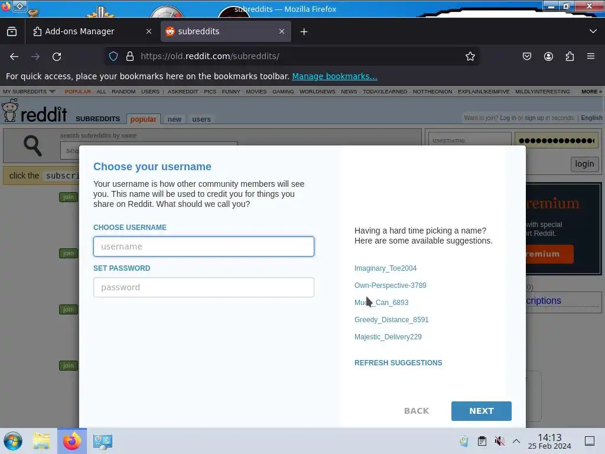Open a new tab with plus button

tap(304, 32)
